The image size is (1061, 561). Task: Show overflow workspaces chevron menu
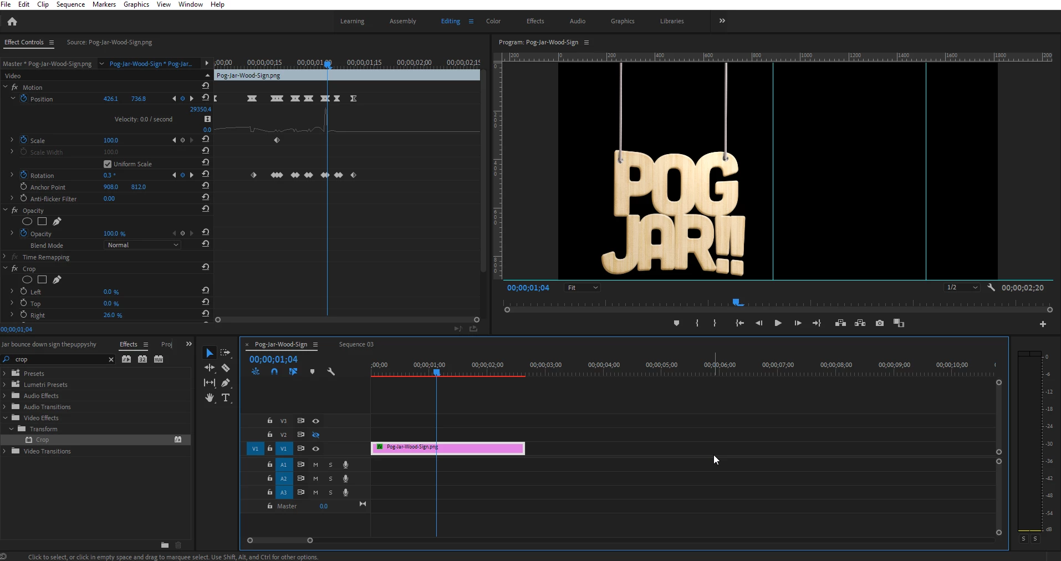pos(722,21)
